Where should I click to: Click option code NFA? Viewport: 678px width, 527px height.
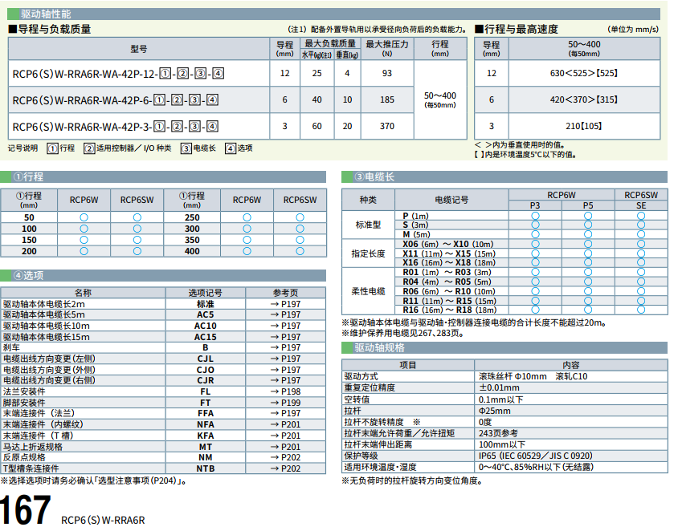206,424
